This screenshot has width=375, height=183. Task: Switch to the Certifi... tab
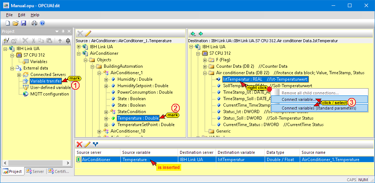(58, 171)
